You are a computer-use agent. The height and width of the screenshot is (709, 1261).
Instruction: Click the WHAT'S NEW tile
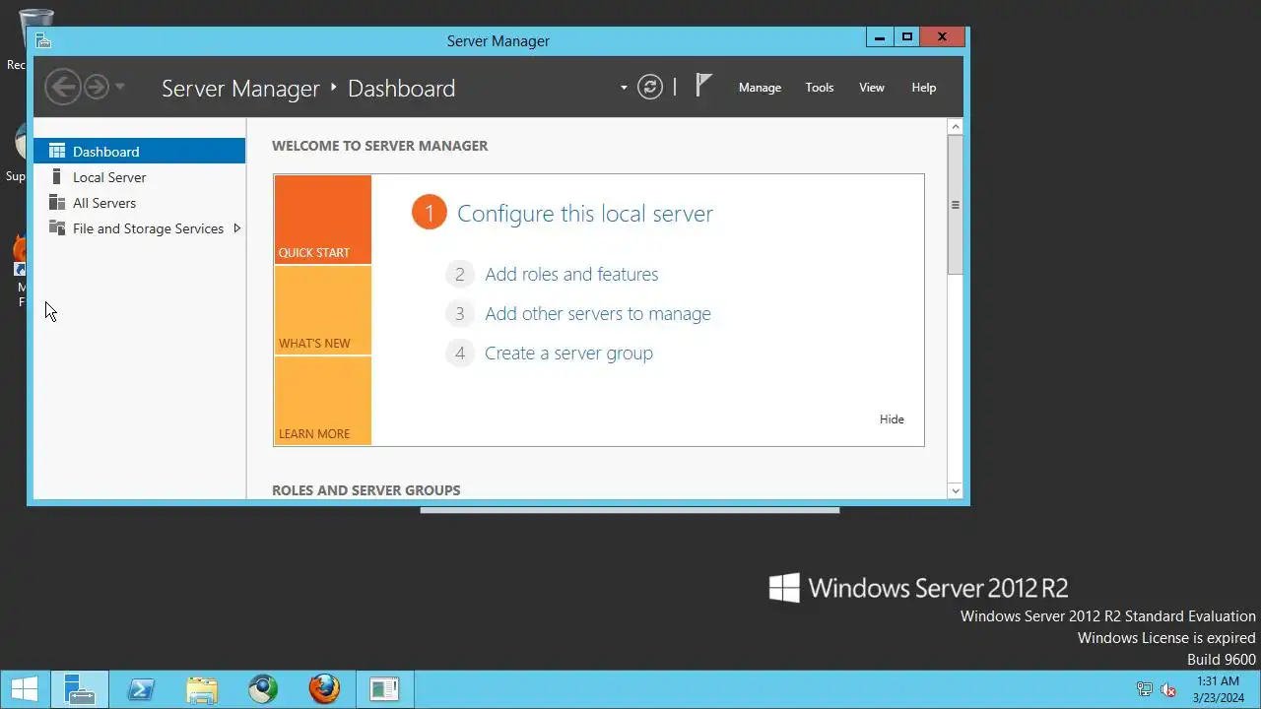coord(323,310)
